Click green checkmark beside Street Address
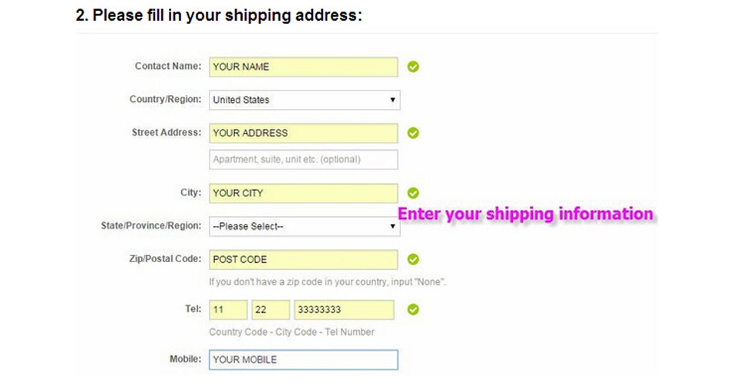Image resolution: width=737 pixels, height=391 pixels. pos(413,133)
